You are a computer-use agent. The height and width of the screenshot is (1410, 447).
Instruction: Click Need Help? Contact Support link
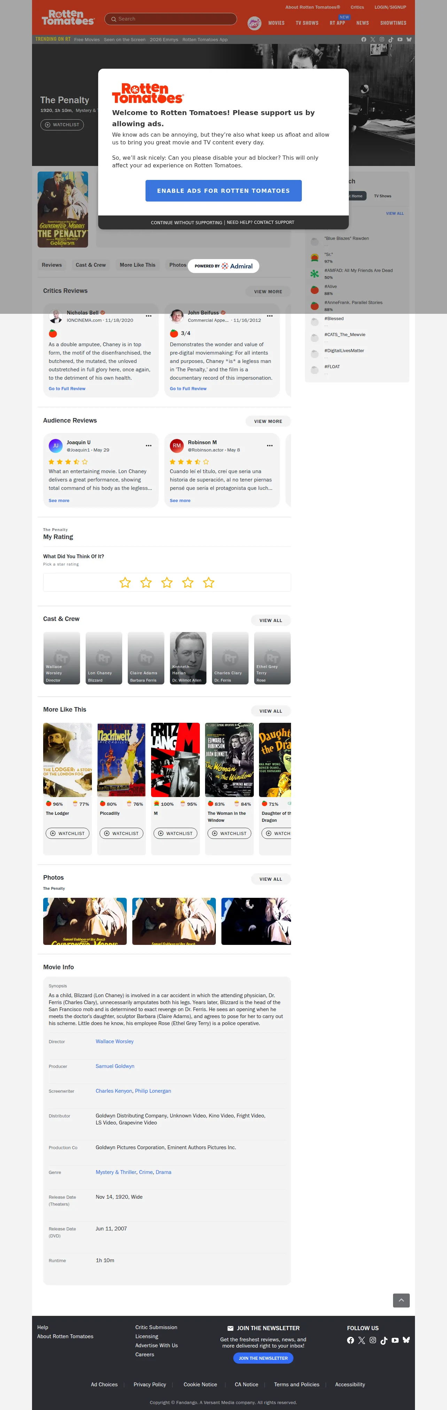pos(261,222)
